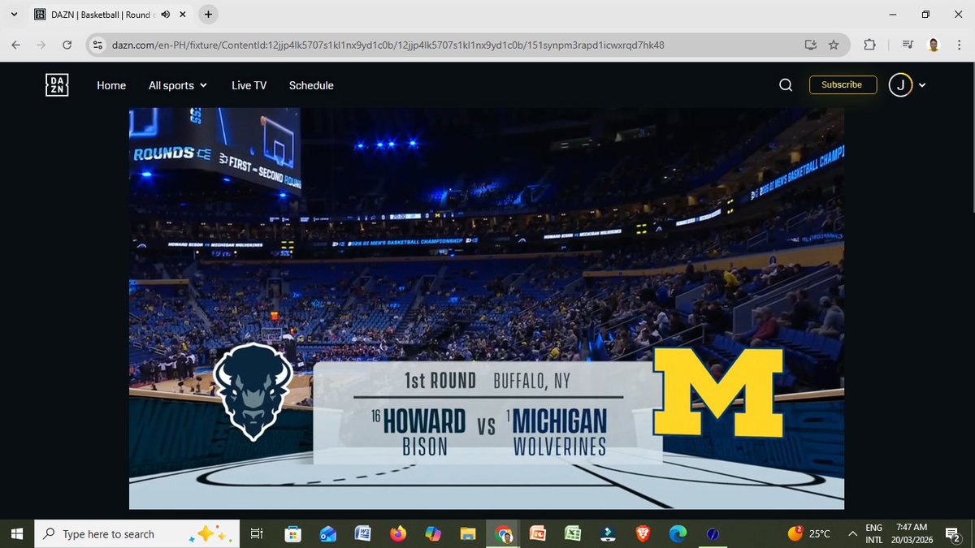975x548 pixels.
Task: Show hidden system tray icons
Action: (852, 533)
